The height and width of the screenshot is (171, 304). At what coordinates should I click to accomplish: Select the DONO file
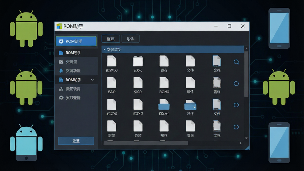click(164, 85)
